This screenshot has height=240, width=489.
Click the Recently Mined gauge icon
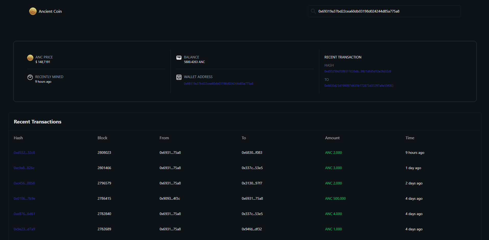tap(30, 77)
